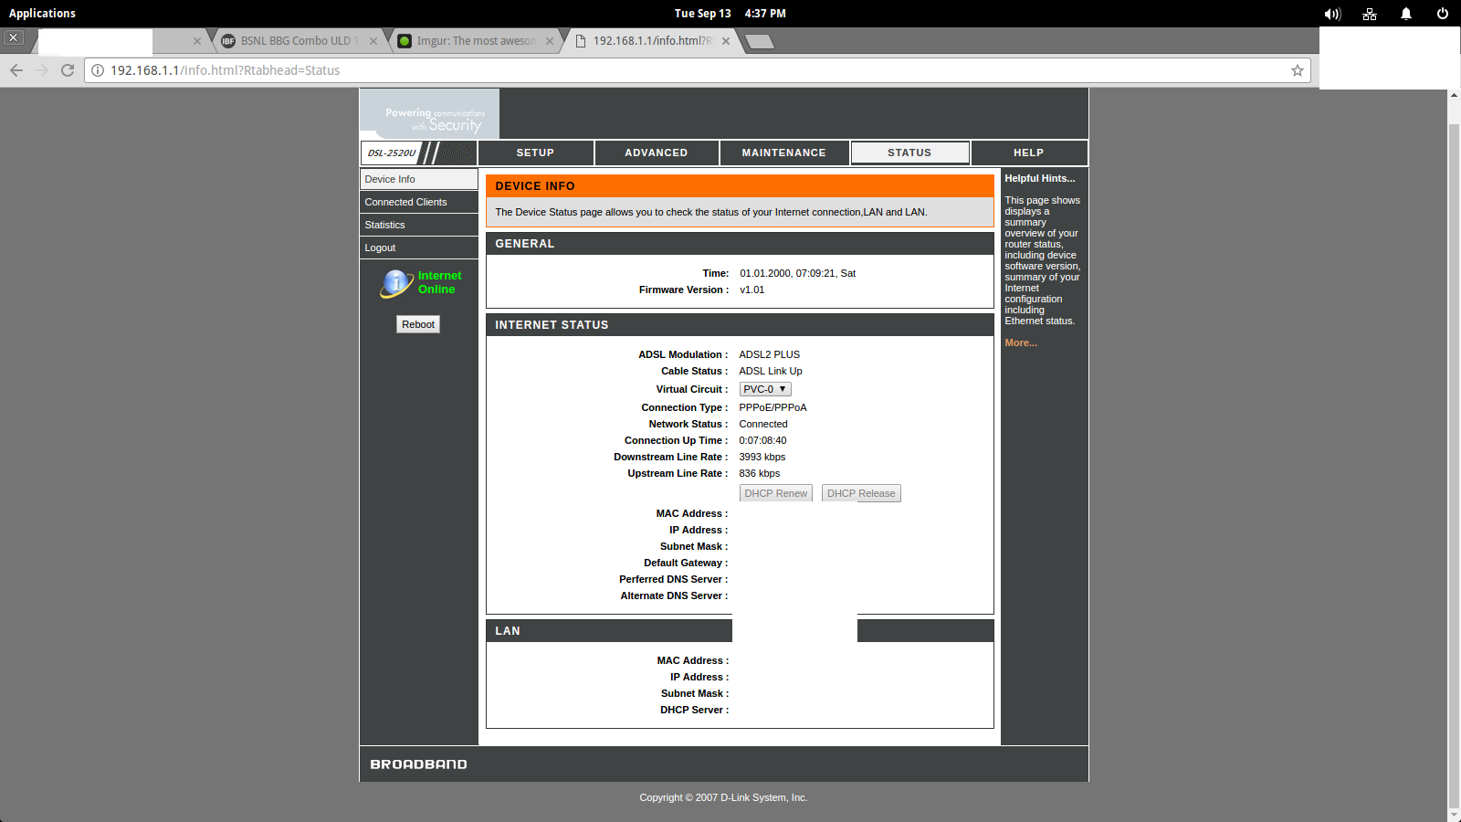Bookmark this page with the star icon
The height and width of the screenshot is (822, 1461).
(1297, 70)
